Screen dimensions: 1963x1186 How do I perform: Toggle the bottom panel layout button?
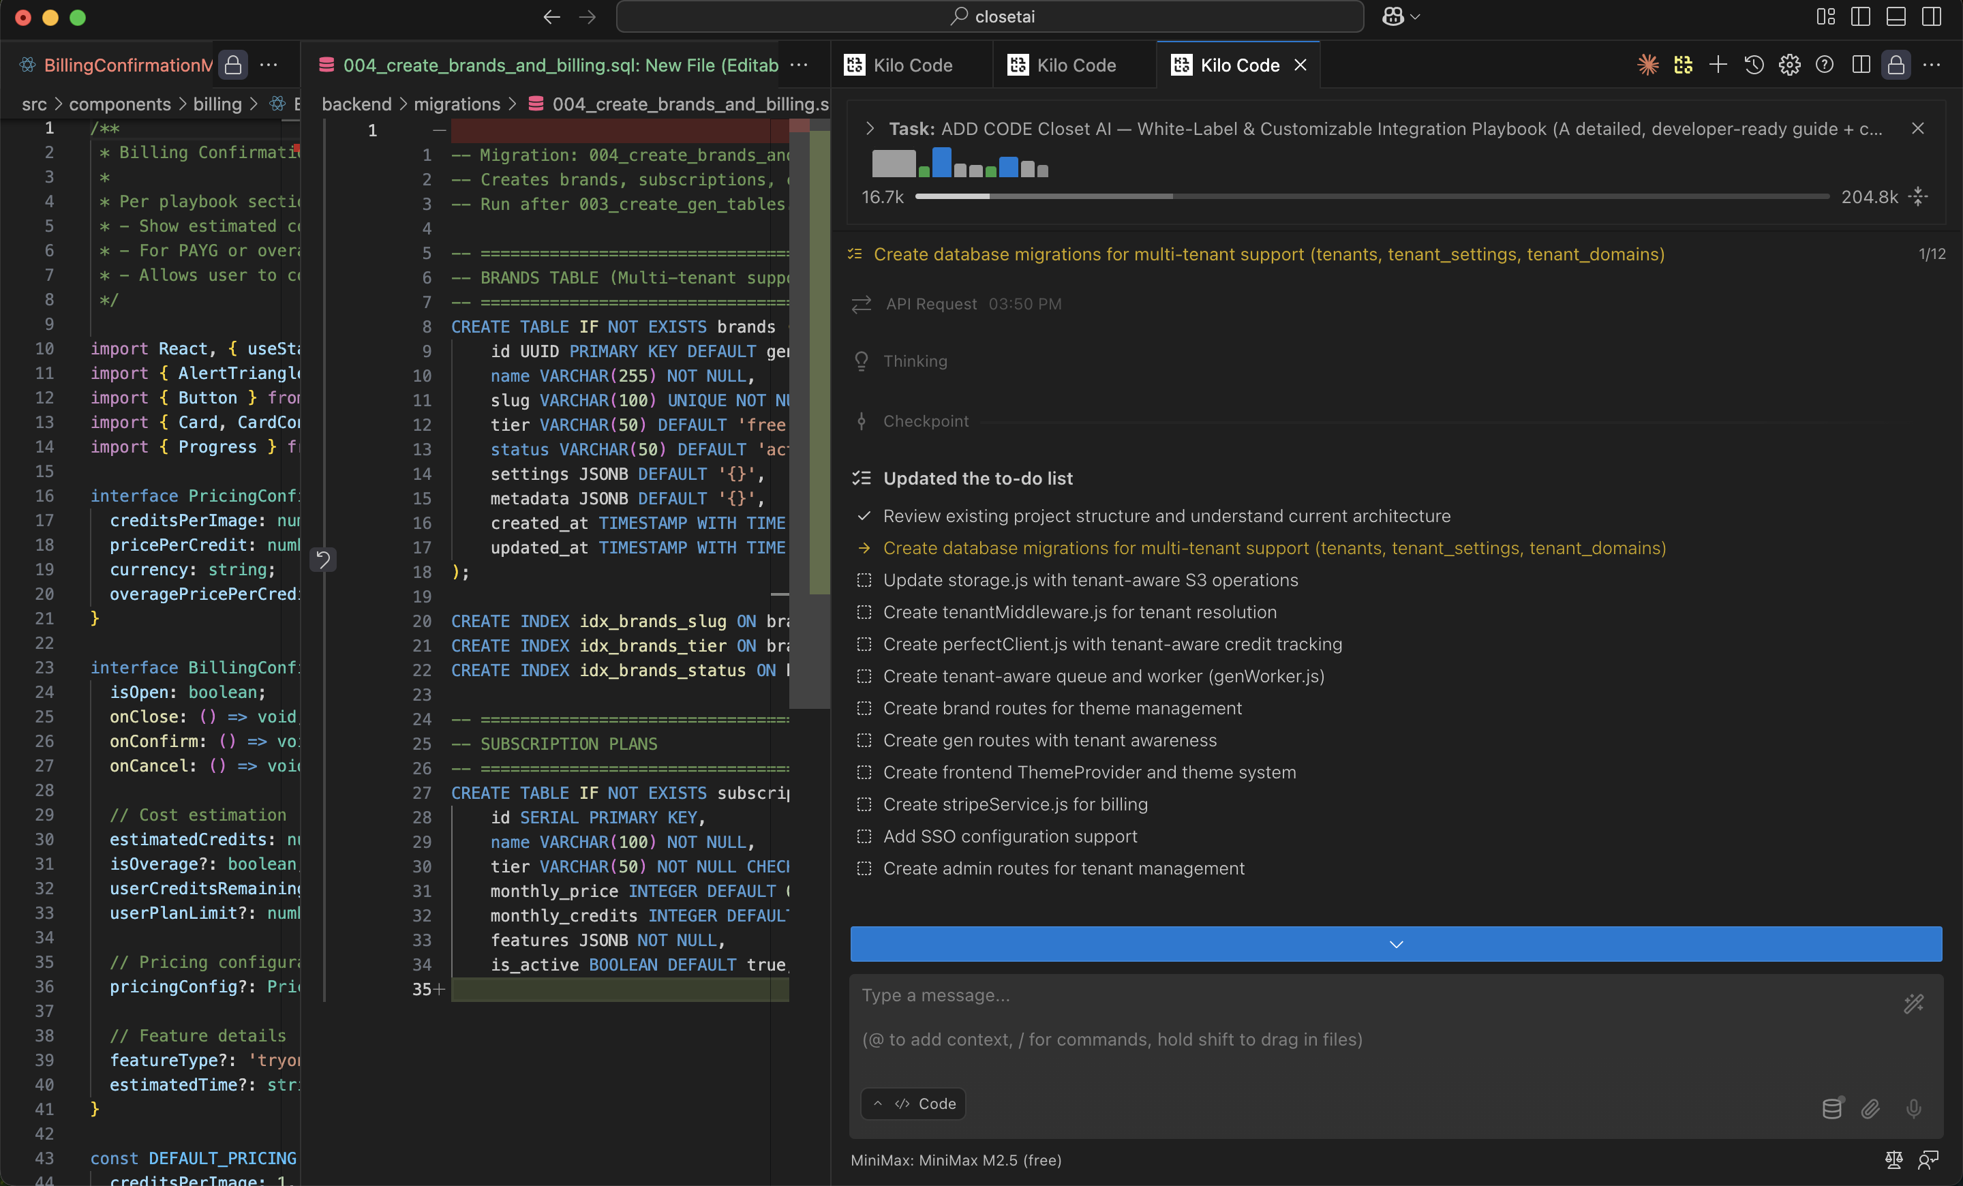(1896, 17)
